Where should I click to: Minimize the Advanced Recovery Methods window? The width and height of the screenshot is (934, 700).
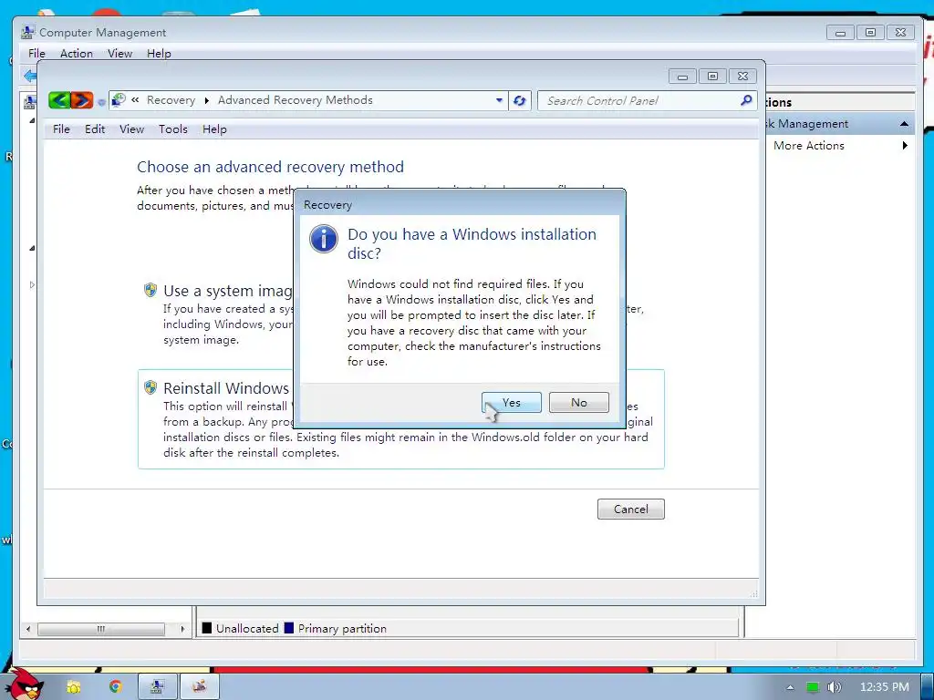[x=682, y=77]
